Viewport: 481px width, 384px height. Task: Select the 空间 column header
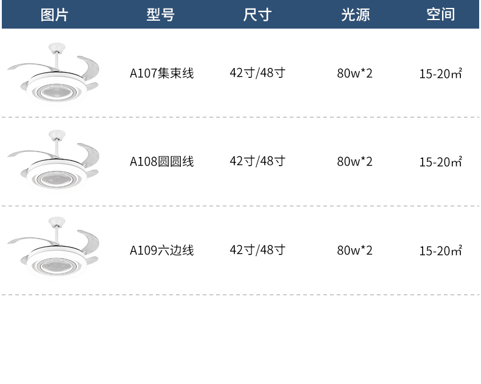pyautogui.click(x=441, y=15)
